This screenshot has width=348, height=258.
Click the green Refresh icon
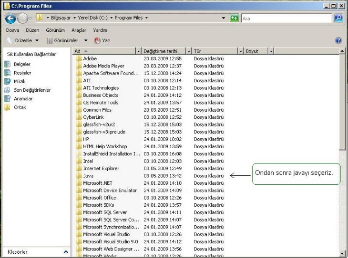[234, 18]
